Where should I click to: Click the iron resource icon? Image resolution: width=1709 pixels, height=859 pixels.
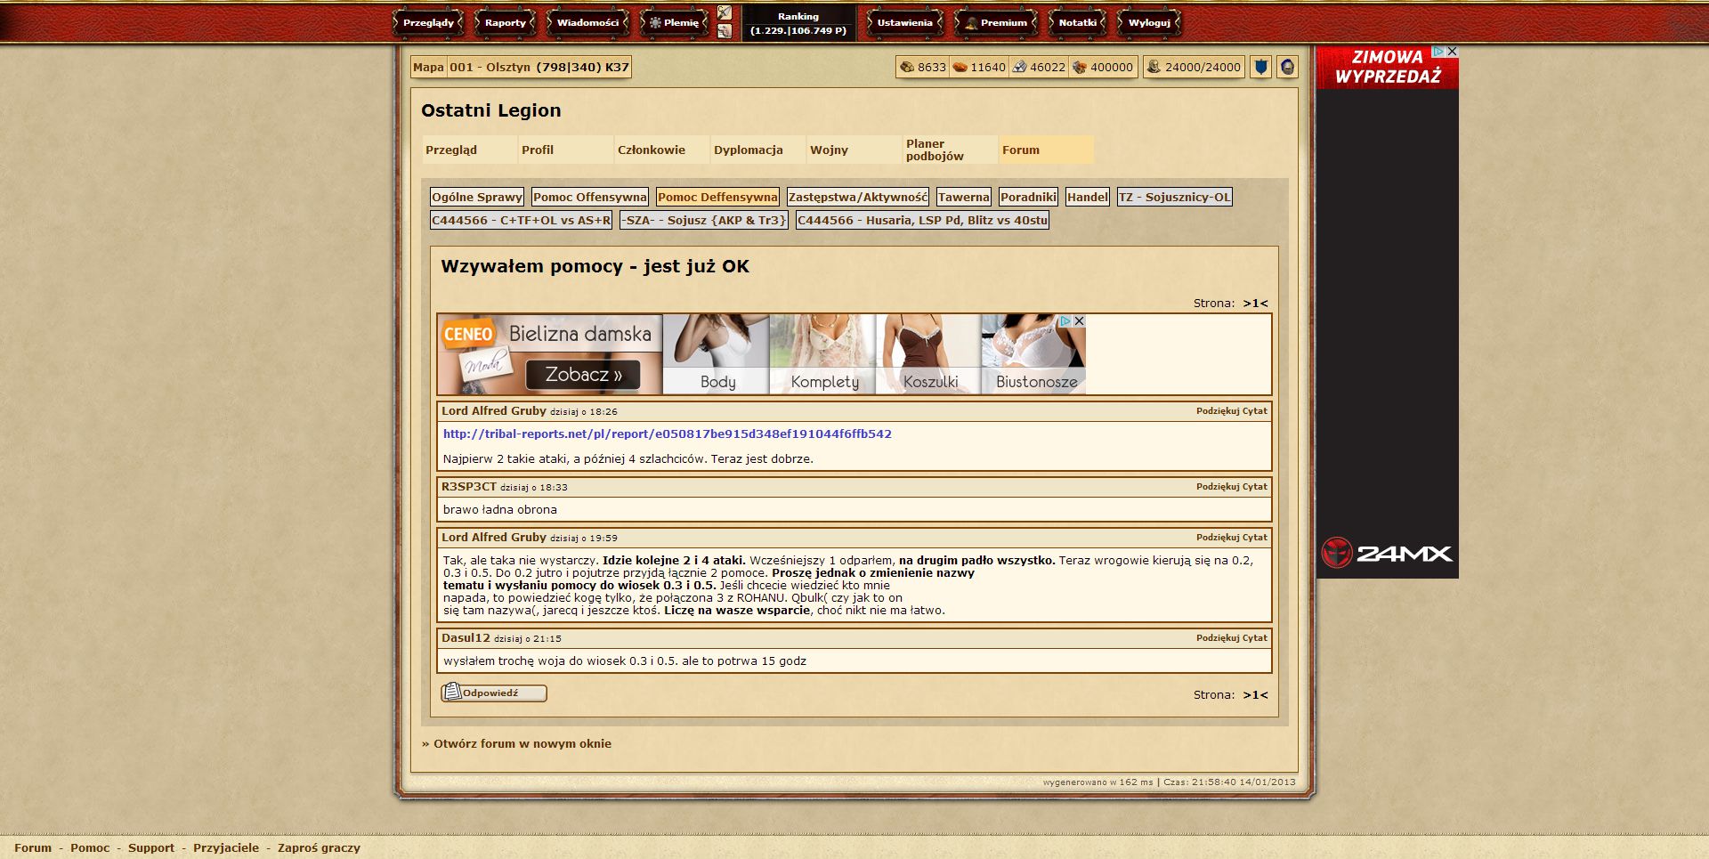coord(1019,67)
